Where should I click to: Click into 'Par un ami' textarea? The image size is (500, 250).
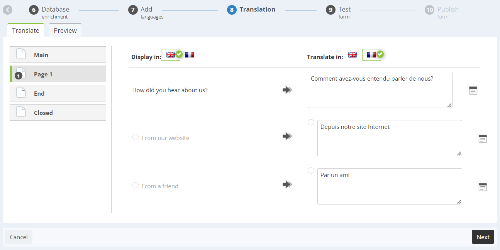[390, 186]
